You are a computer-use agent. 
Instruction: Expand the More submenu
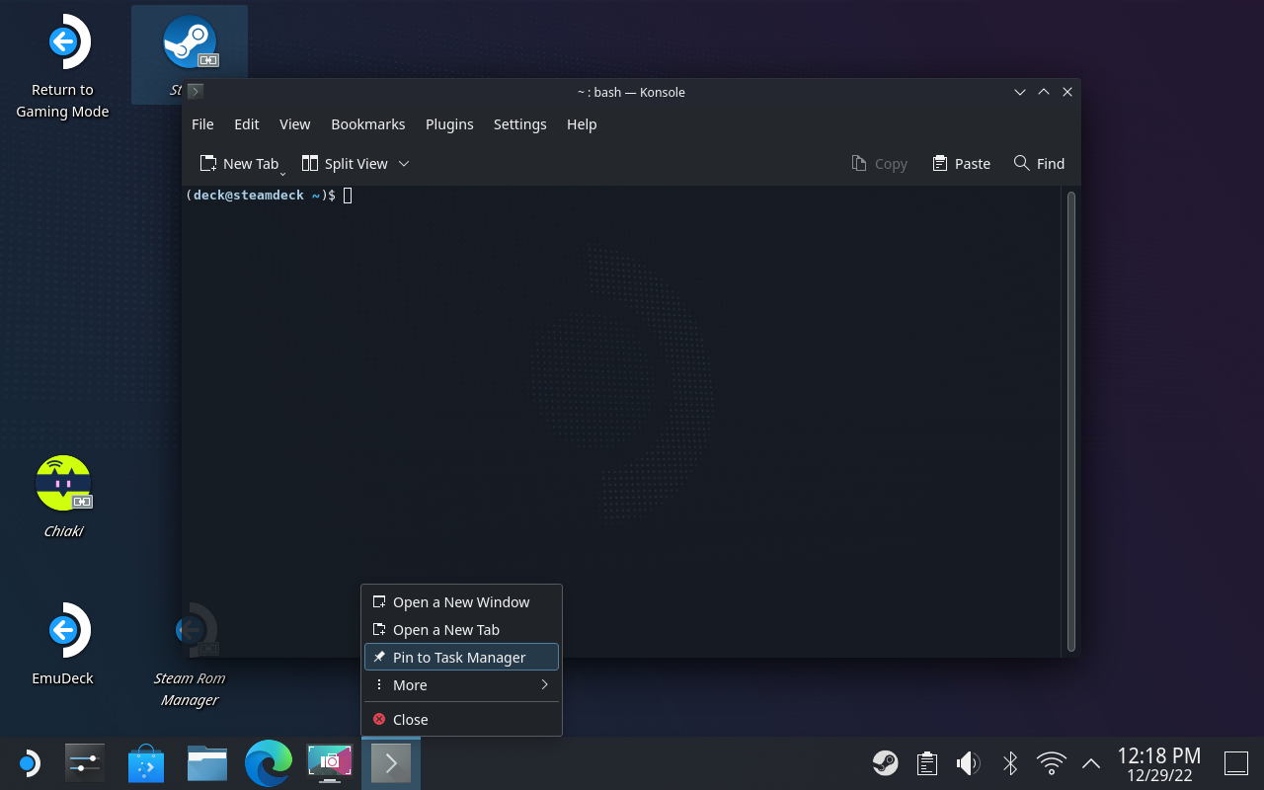[460, 685]
